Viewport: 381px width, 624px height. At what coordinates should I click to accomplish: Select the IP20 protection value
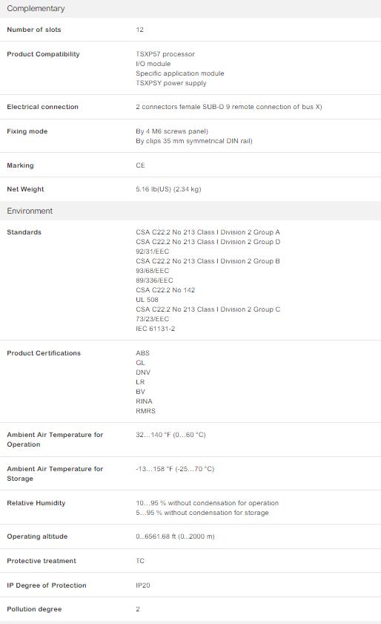[x=143, y=585]
